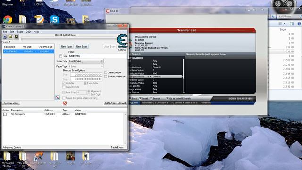Toggle the Writable checkbox
The height and width of the screenshot is (170, 302).
pos(64,83)
